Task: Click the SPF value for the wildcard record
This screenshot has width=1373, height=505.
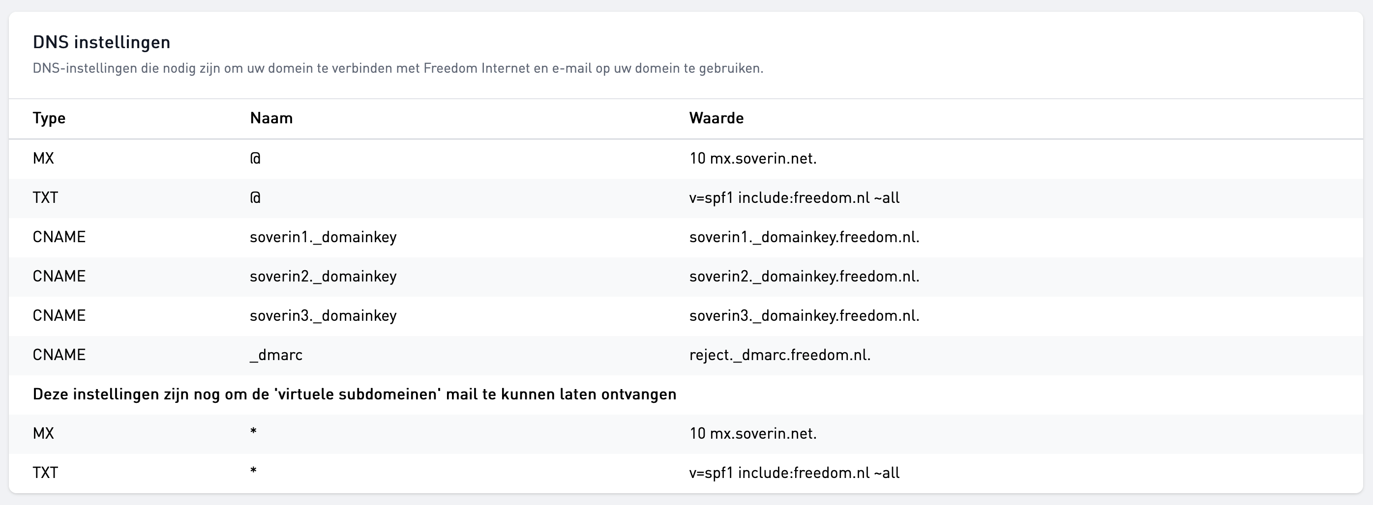Action: coord(794,473)
